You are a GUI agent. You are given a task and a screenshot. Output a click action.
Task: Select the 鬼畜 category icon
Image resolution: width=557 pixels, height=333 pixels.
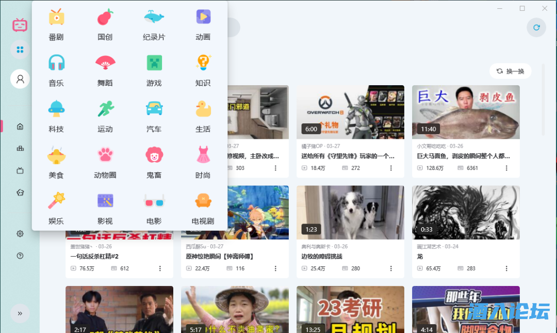(x=153, y=154)
